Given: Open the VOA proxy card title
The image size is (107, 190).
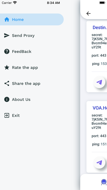Looking at the screenshot, I should 100,108.
